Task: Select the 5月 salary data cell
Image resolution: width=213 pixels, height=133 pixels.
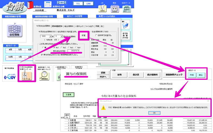Action: (20, 50)
